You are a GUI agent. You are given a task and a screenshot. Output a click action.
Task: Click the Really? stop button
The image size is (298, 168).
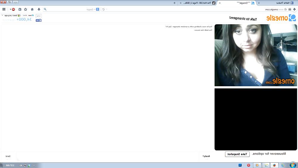click(206, 156)
